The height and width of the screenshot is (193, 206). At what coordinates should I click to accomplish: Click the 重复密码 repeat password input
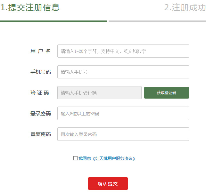click(123, 134)
